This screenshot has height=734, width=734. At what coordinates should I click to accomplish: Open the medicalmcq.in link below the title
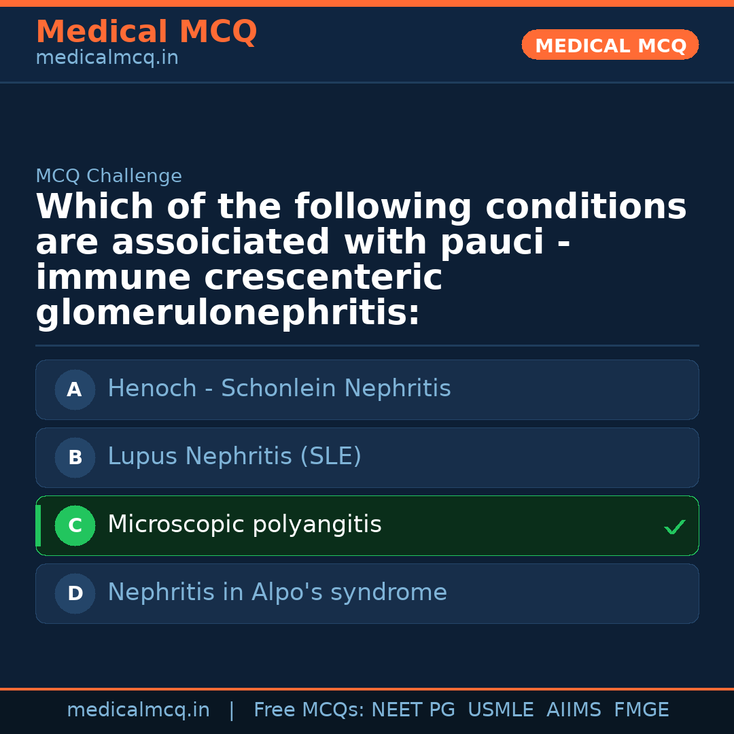pos(107,58)
